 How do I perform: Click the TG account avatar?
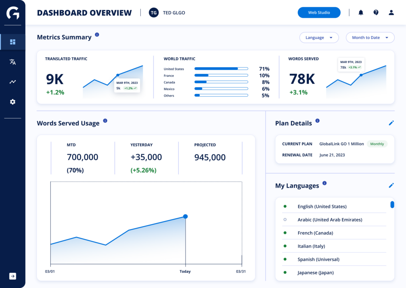153,13
